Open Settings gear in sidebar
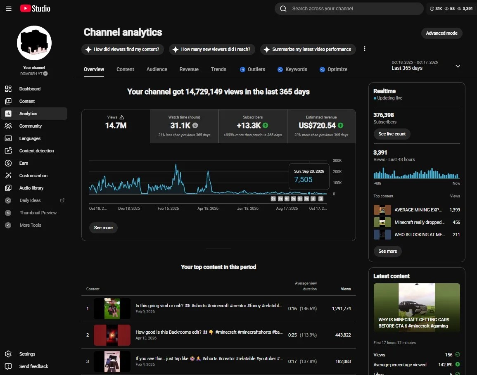This screenshot has width=477, height=375. [x=8, y=354]
